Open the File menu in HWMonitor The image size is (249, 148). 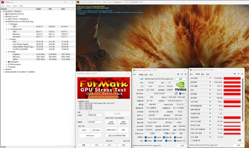click(3, 6)
